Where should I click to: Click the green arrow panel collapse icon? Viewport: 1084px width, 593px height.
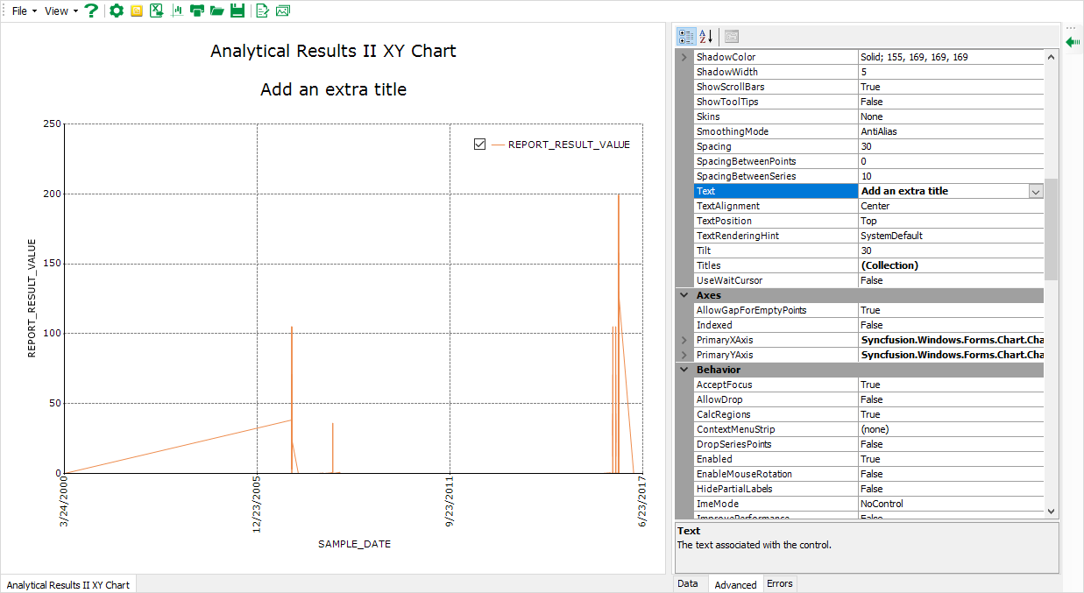pyautogui.click(x=1073, y=40)
